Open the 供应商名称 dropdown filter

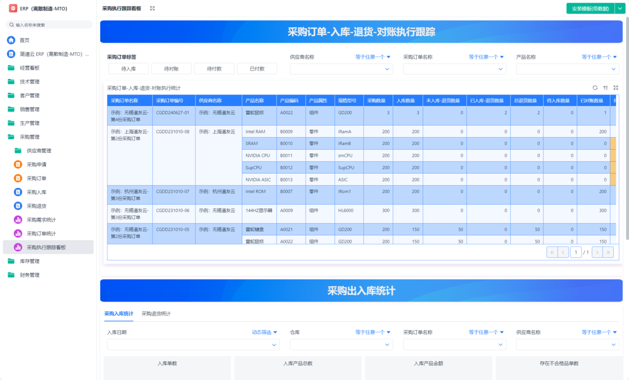tap(341, 69)
